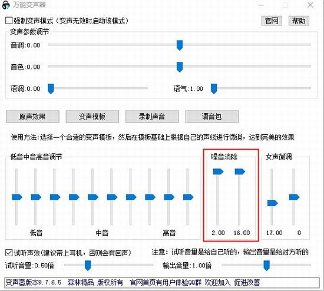The width and height of the screenshot is (324, 291).
Task: Click the 音色 slider thumb
Action: click(180, 67)
